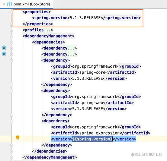Image resolution: width=167 pixels, height=161 pixels.
Task: Collapse the properties block fold marker
Action: (11, 12)
